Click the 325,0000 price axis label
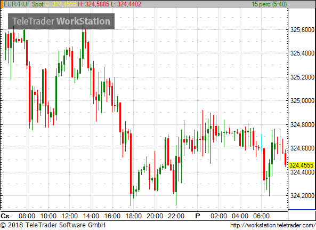 [x=302, y=101]
